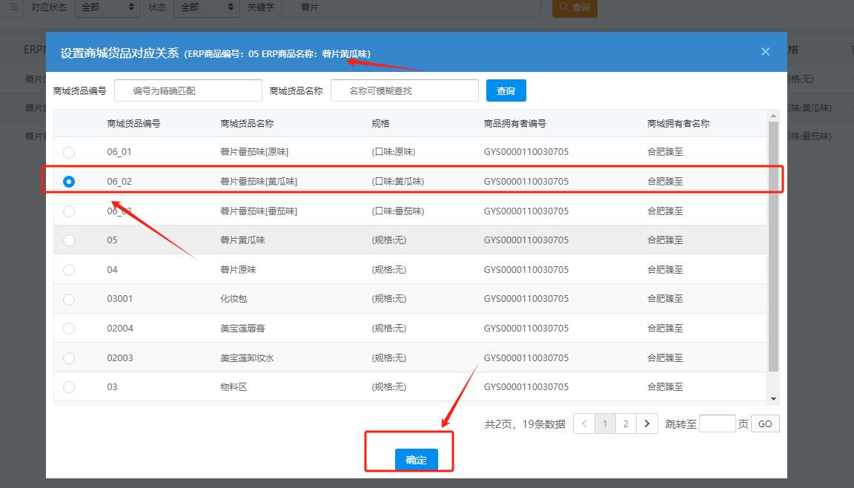The width and height of the screenshot is (854, 488).
Task: Click item number 02004
Action: [x=120, y=329]
